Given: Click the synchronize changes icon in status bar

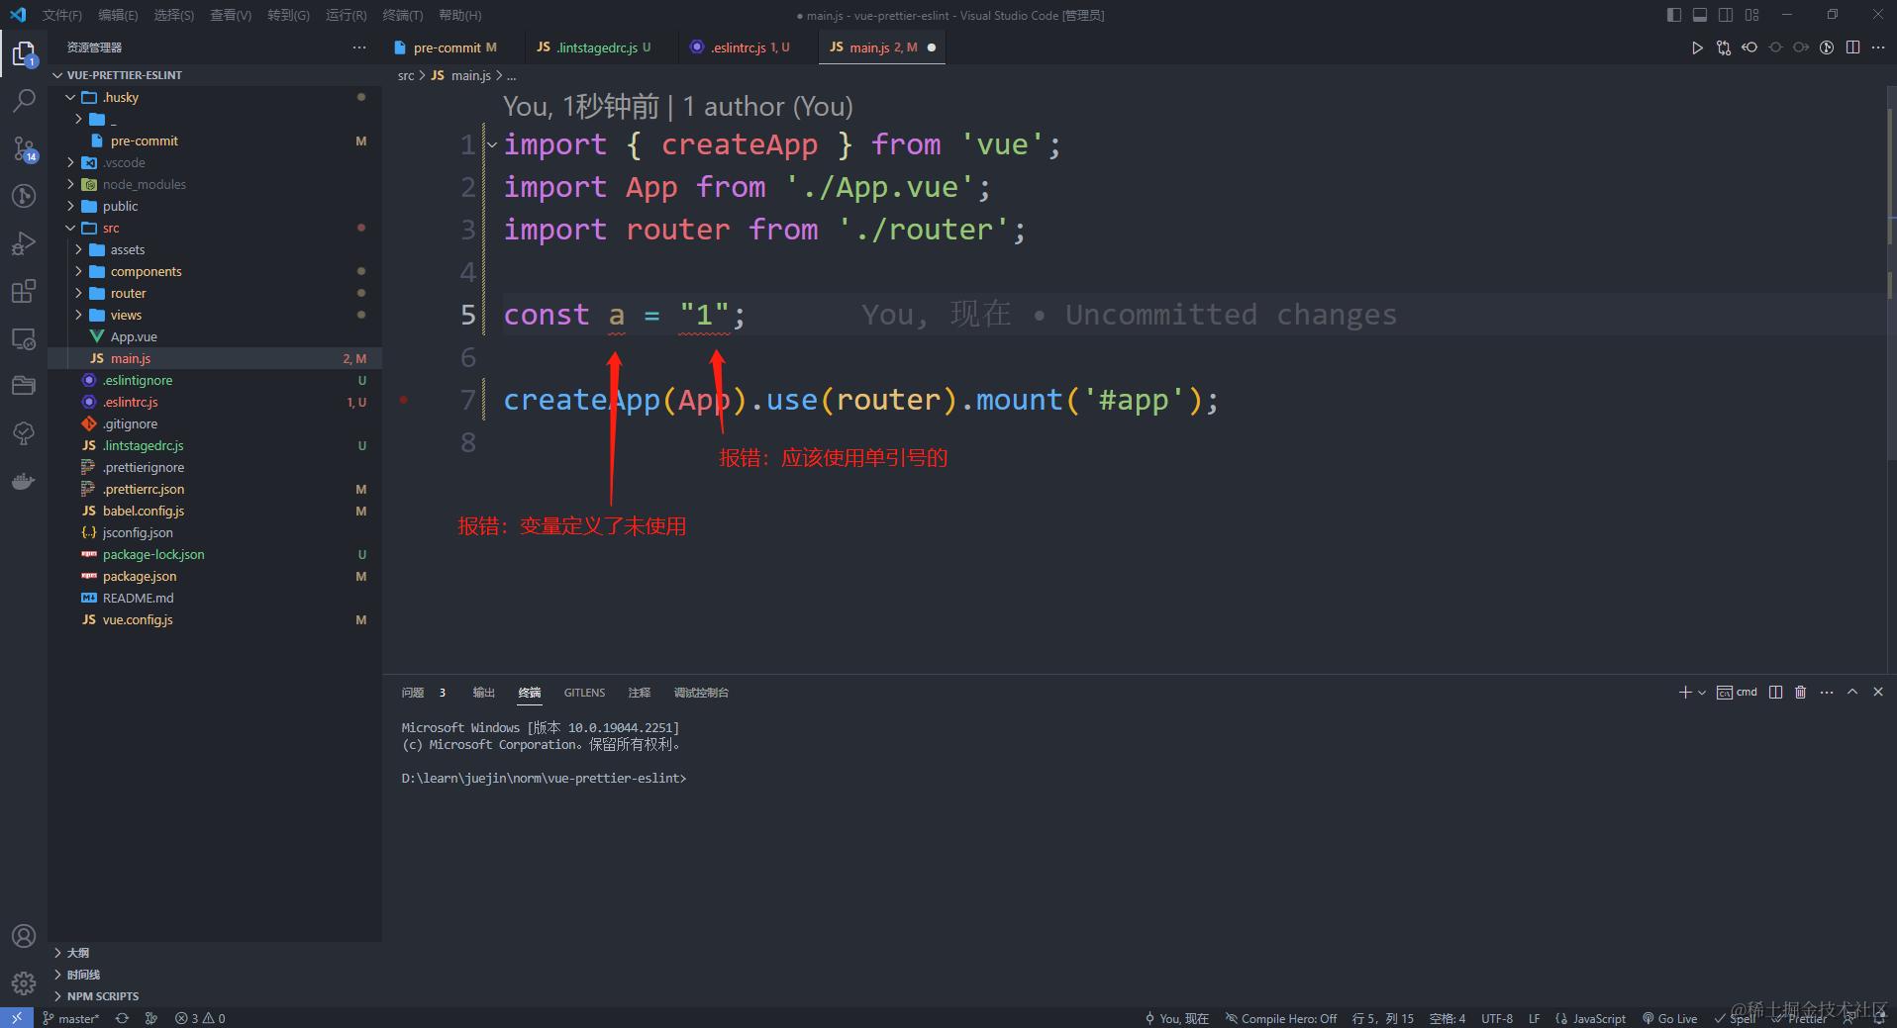Looking at the screenshot, I should click(x=122, y=1018).
